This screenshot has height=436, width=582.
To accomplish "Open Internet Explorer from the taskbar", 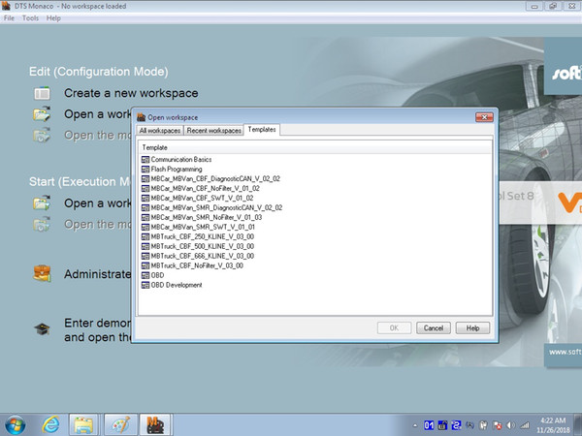I will click(x=50, y=424).
